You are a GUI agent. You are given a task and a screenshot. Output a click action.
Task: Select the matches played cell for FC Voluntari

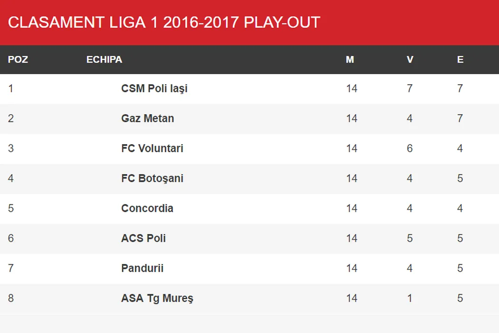pos(352,148)
